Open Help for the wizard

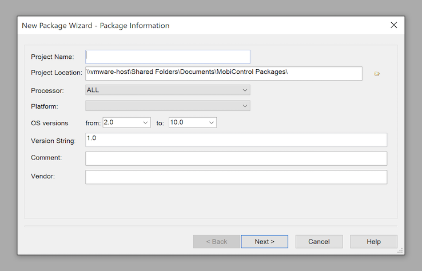tap(373, 242)
